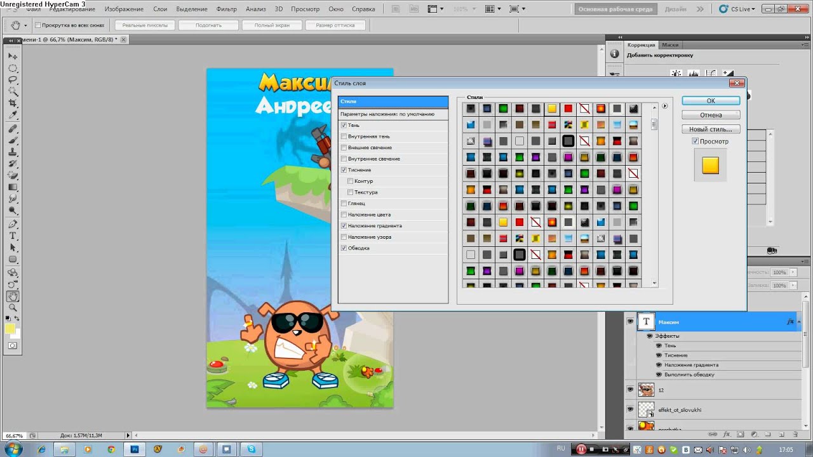
Task: Open the layer opacity slider arrow
Action: click(x=795, y=272)
